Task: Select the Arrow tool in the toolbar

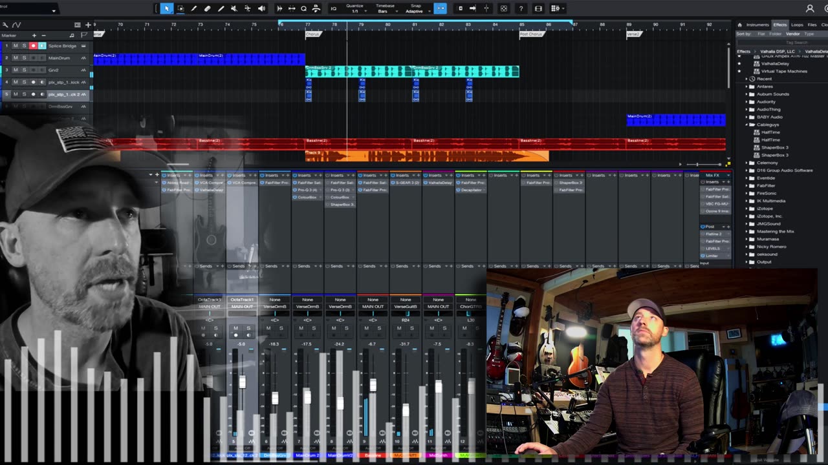Action: [166, 8]
